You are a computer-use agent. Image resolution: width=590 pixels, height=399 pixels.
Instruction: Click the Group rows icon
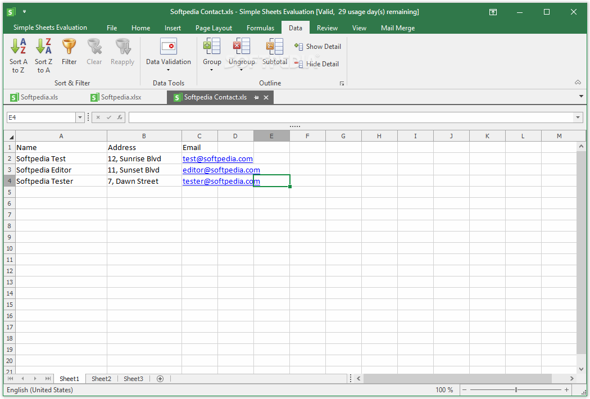tap(212, 46)
